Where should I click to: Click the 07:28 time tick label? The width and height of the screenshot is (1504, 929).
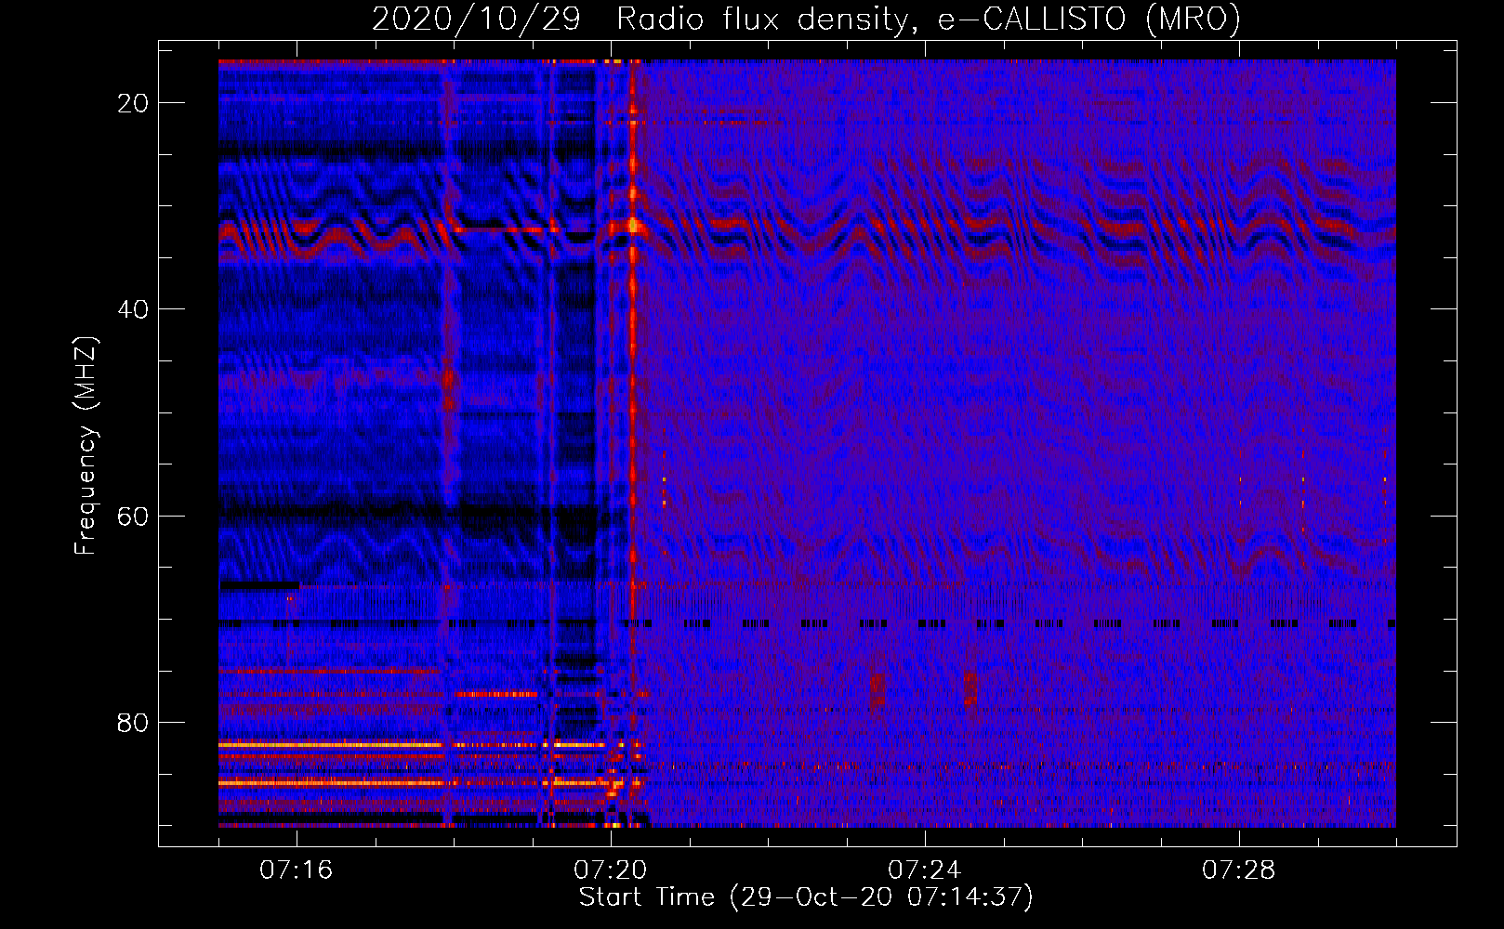(1239, 870)
